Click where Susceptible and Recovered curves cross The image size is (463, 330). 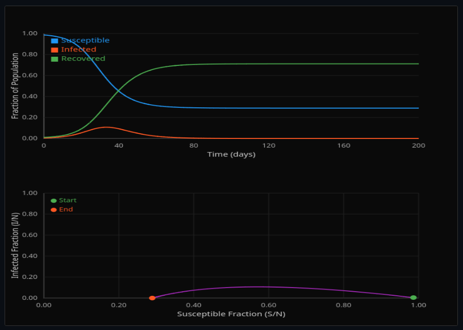(119, 91)
